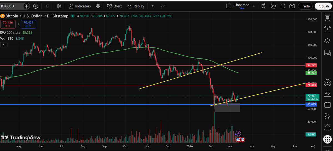Click the Trade button
The width and height of the screenshot is (333, 151).
point(305,6)
